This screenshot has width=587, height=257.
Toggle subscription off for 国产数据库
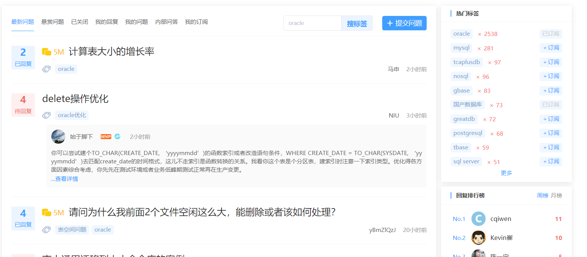tap(551, 104)
